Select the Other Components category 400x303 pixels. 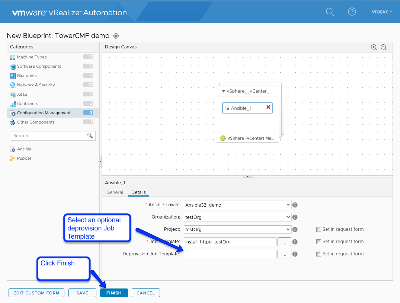tap(53, 122)
